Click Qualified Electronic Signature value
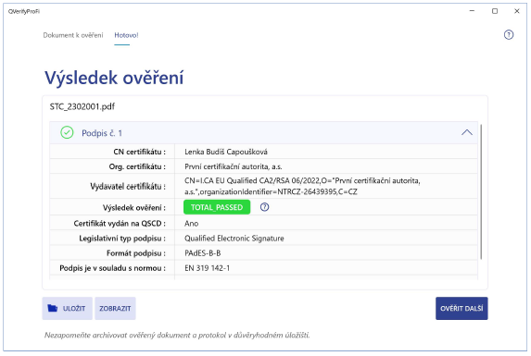Viewport: 531px width, 356px height. [x=234, y=239]
